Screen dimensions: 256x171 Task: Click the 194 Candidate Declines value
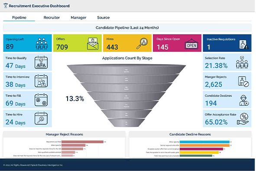211,103
